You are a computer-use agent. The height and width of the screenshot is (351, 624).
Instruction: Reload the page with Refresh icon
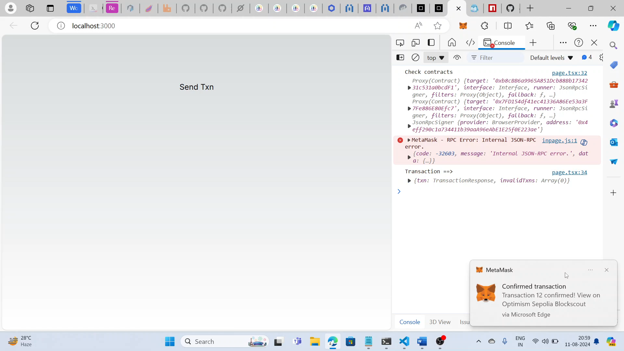click(x=35, y=26)
